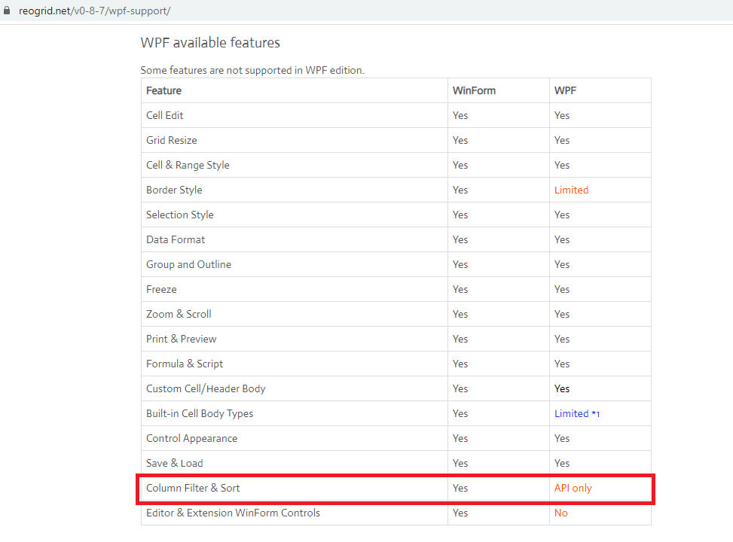The image size is (733, 542).
Task: Open the Data Format page
Action: pos(175,239)
